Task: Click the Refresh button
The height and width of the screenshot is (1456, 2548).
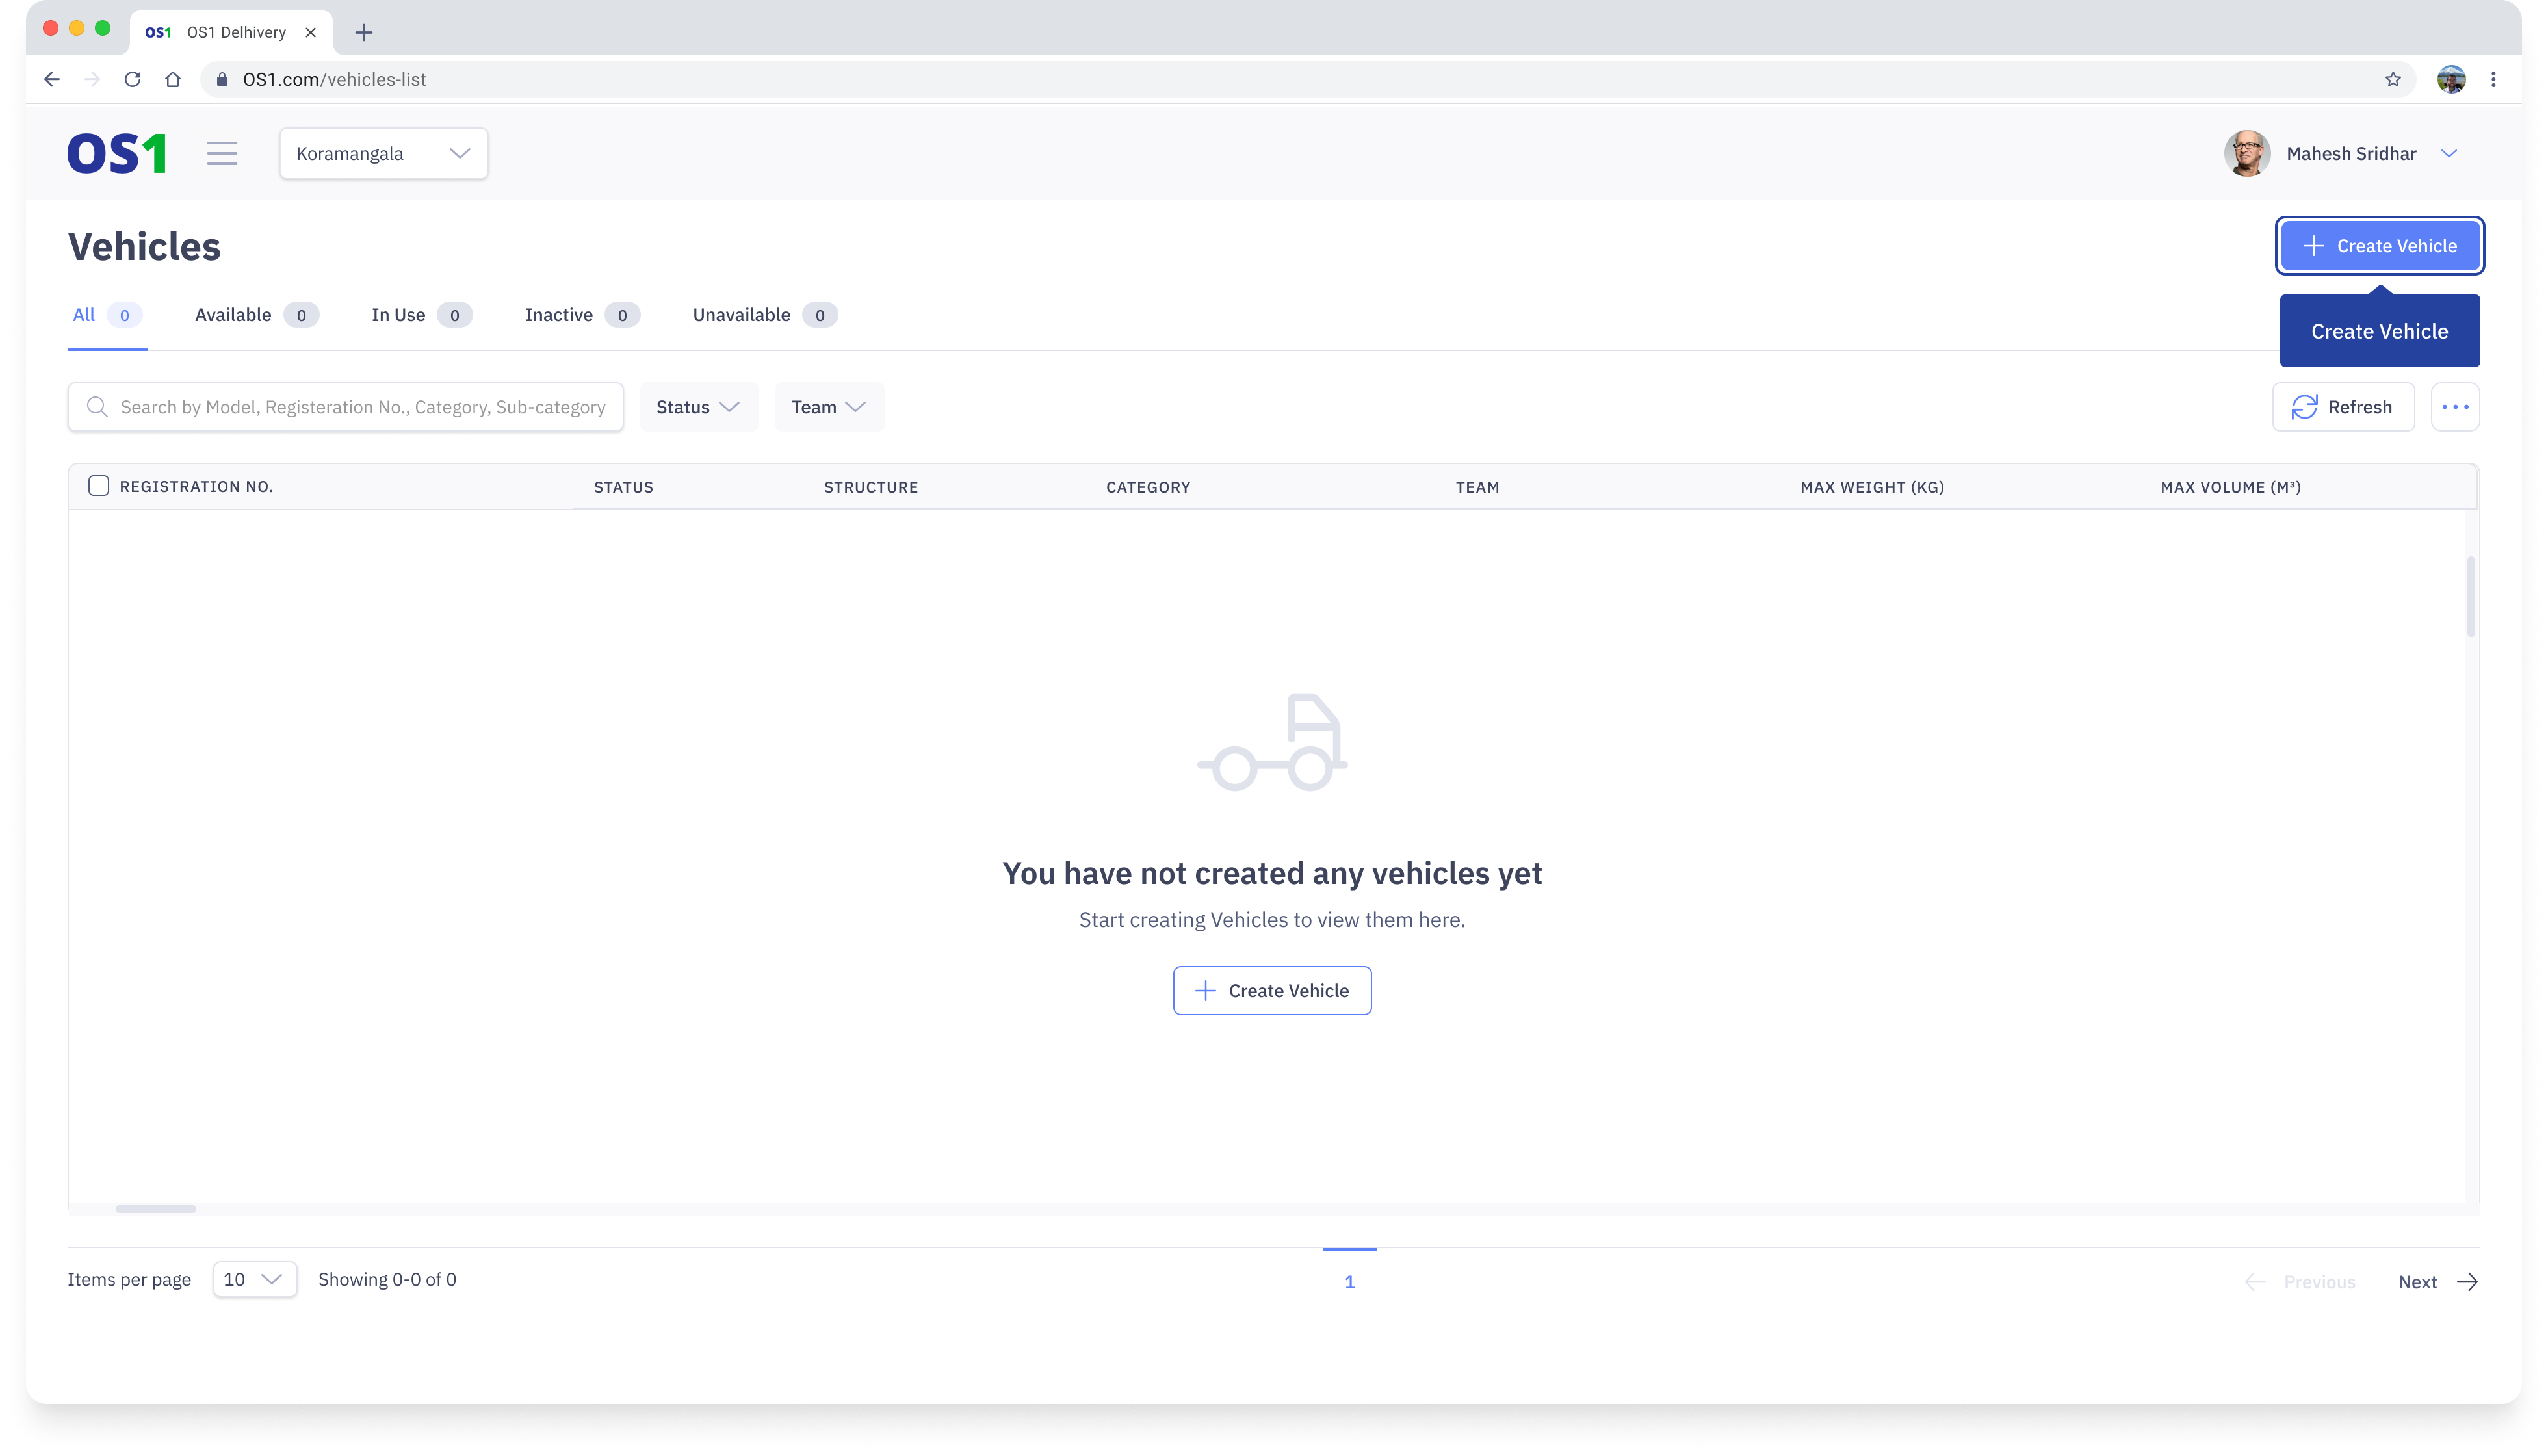Action: click(2342, 407)
